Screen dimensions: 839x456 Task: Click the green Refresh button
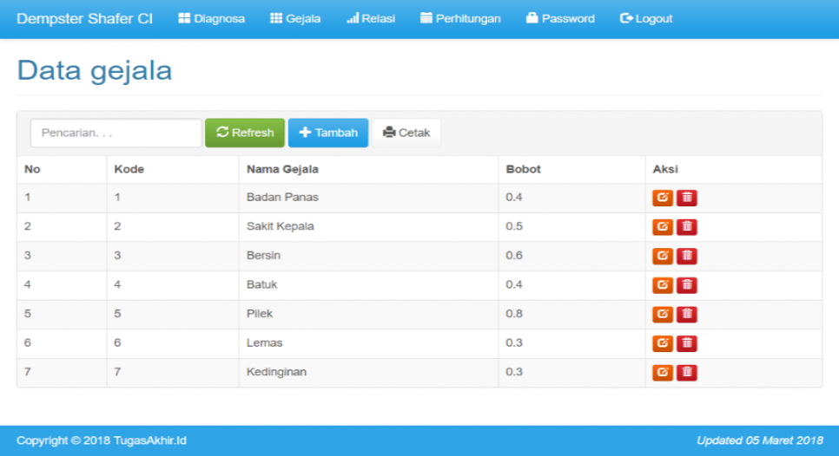coord(245,133)
